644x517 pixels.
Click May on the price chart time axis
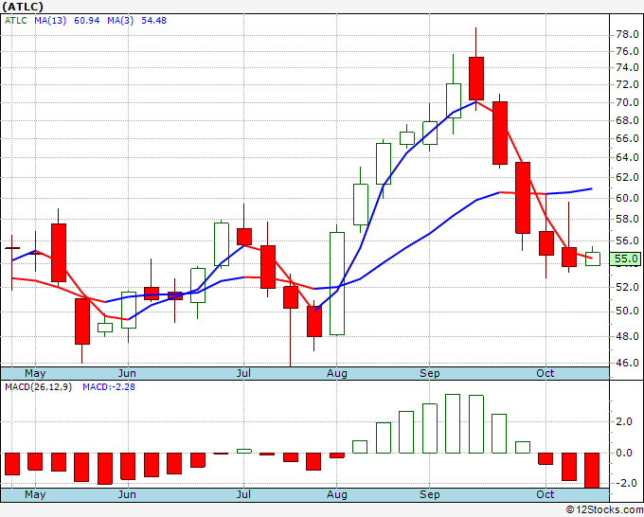(x=35, y=373)
